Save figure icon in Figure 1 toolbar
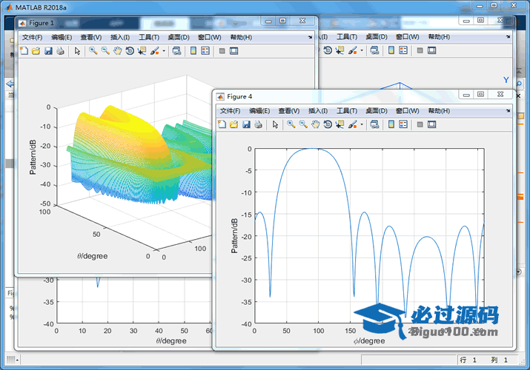The image size is (530, 370). 48,51
